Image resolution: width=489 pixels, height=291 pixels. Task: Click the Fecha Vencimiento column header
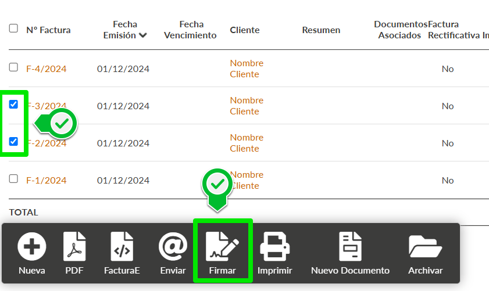click(x=190, y=30)
